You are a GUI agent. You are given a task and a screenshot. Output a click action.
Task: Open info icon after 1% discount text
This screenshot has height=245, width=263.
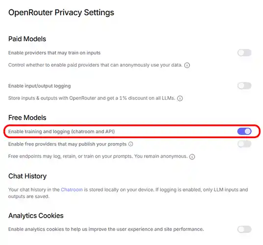point(180,98)
